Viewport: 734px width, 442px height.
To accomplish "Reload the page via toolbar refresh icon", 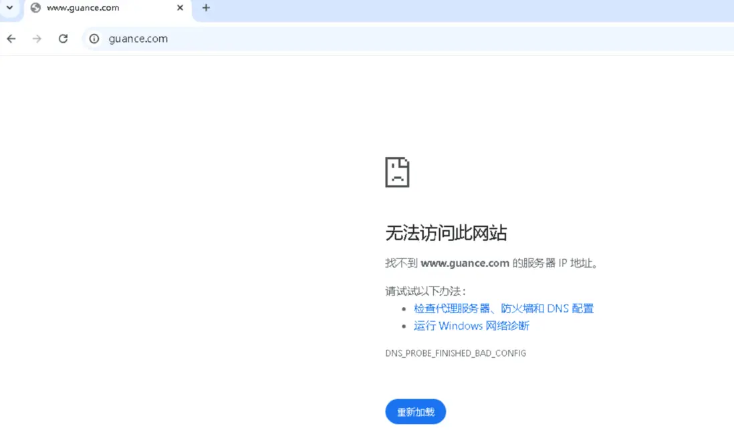I will tap(63, 39).
